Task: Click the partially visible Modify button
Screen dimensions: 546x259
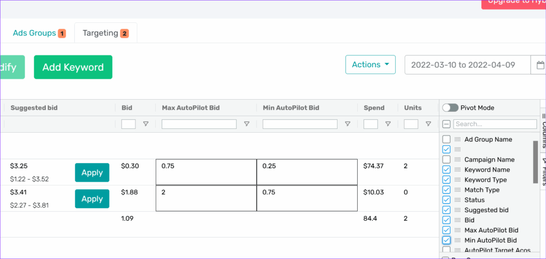Action: (12, 67)
